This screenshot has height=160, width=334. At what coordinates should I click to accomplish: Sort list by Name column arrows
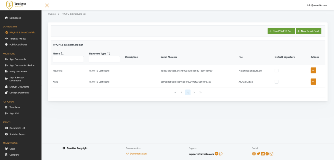62,53
